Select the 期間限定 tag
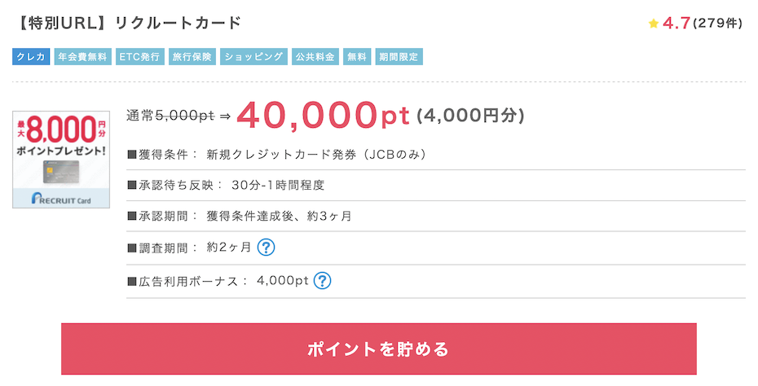The width and height of the screenshot is (758, 386). 399,56
